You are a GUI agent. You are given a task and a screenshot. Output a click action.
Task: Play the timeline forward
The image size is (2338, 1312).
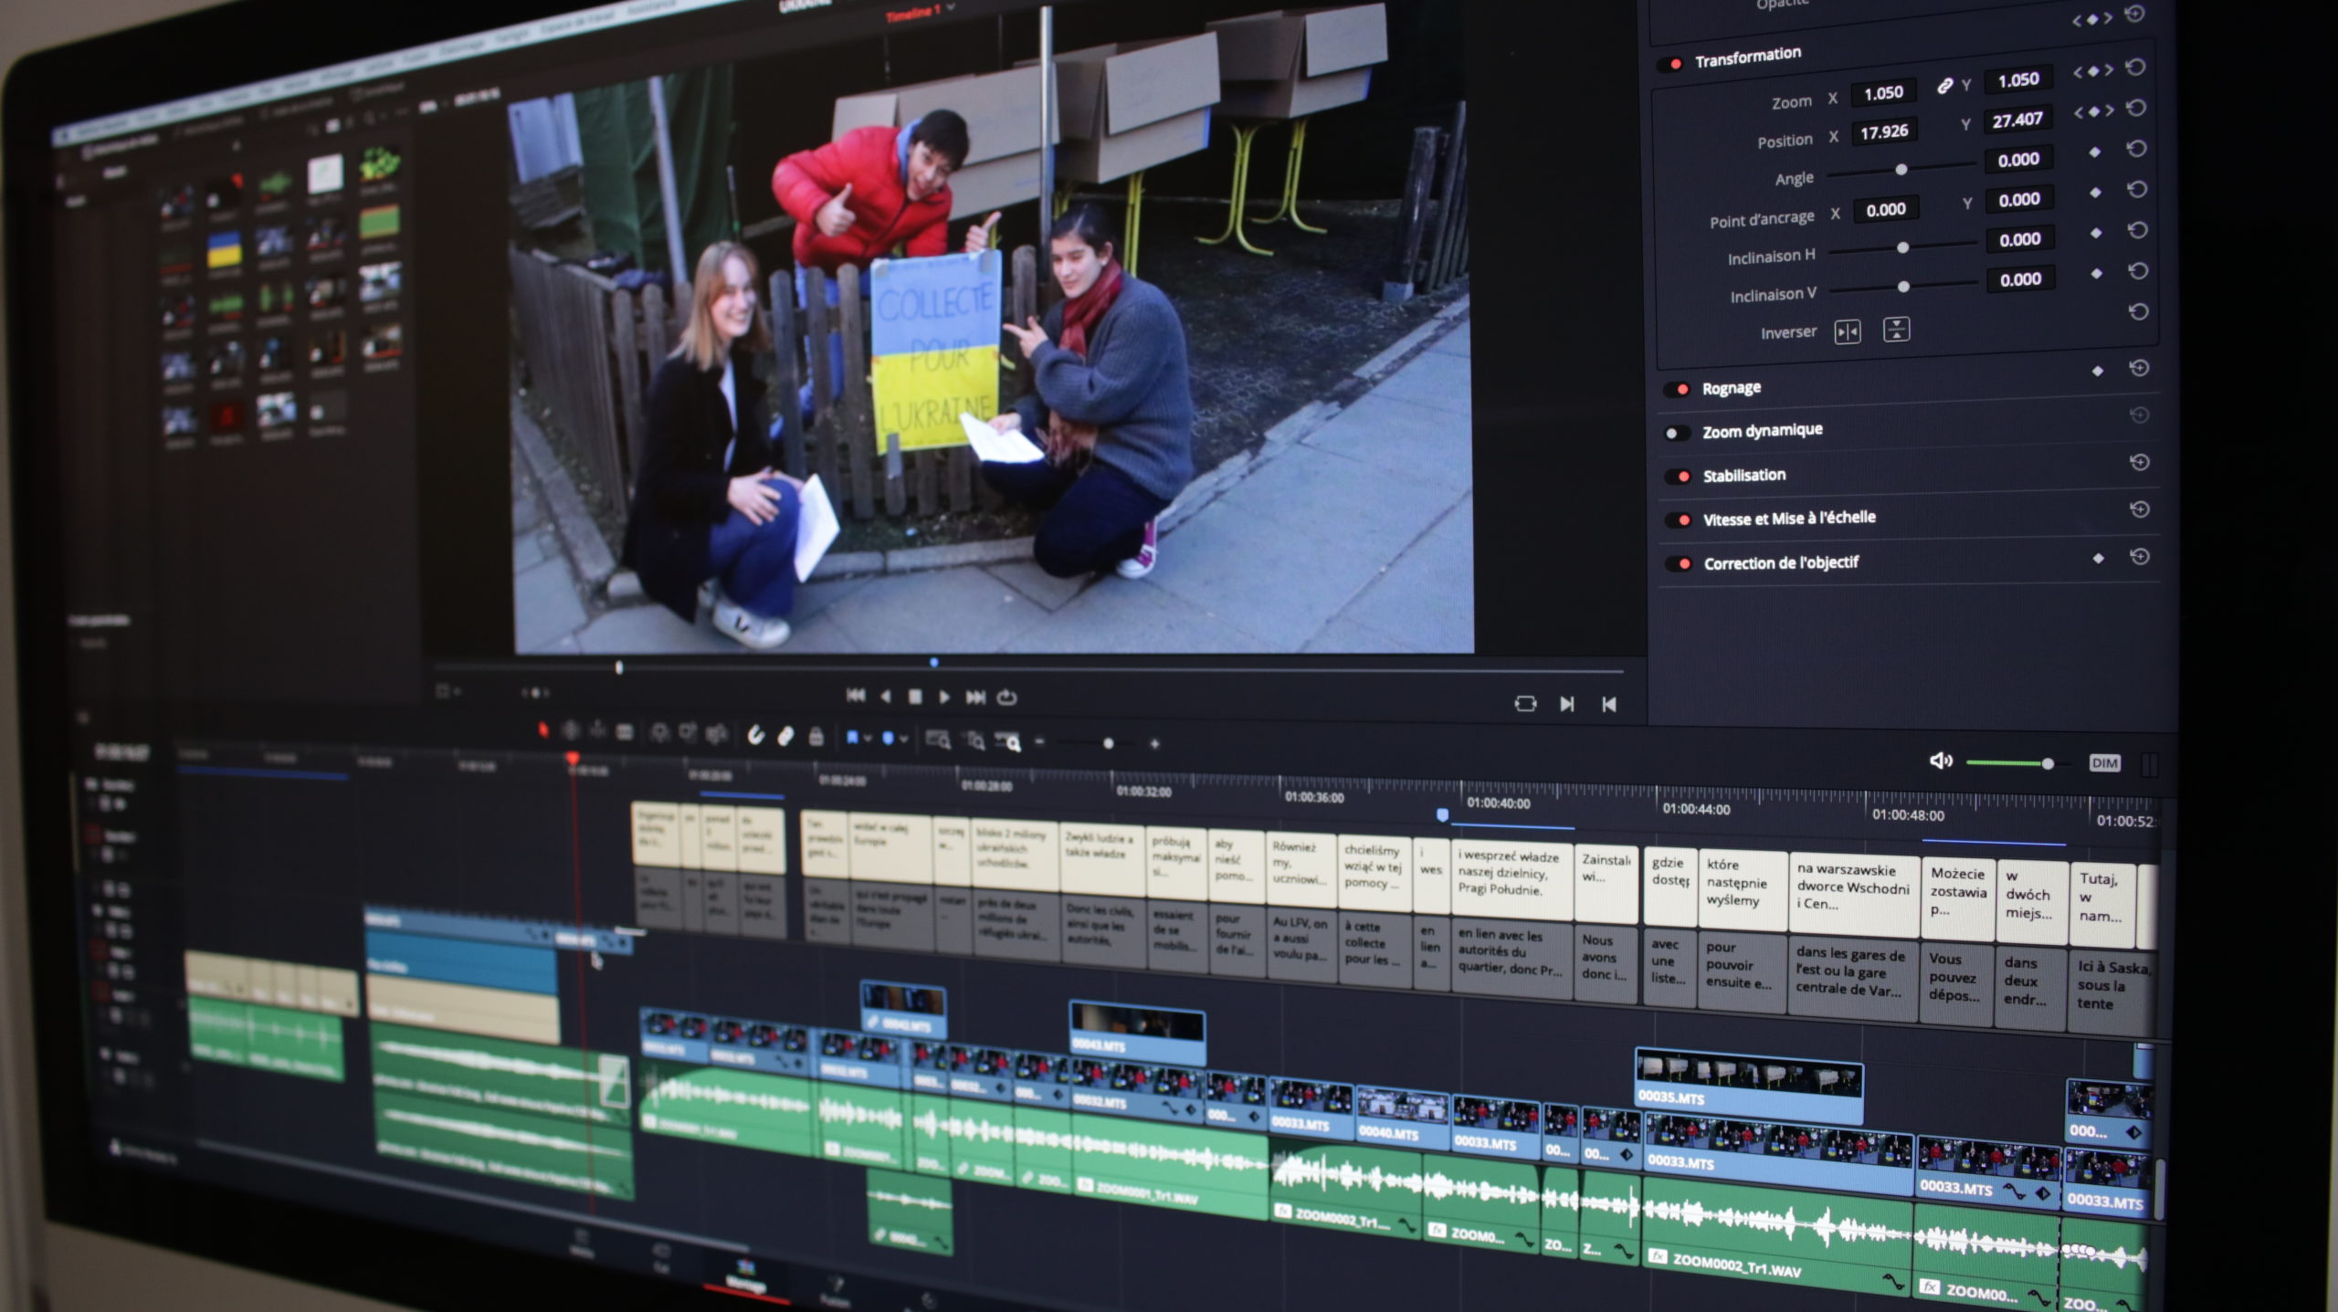click(x=944, y=698)
